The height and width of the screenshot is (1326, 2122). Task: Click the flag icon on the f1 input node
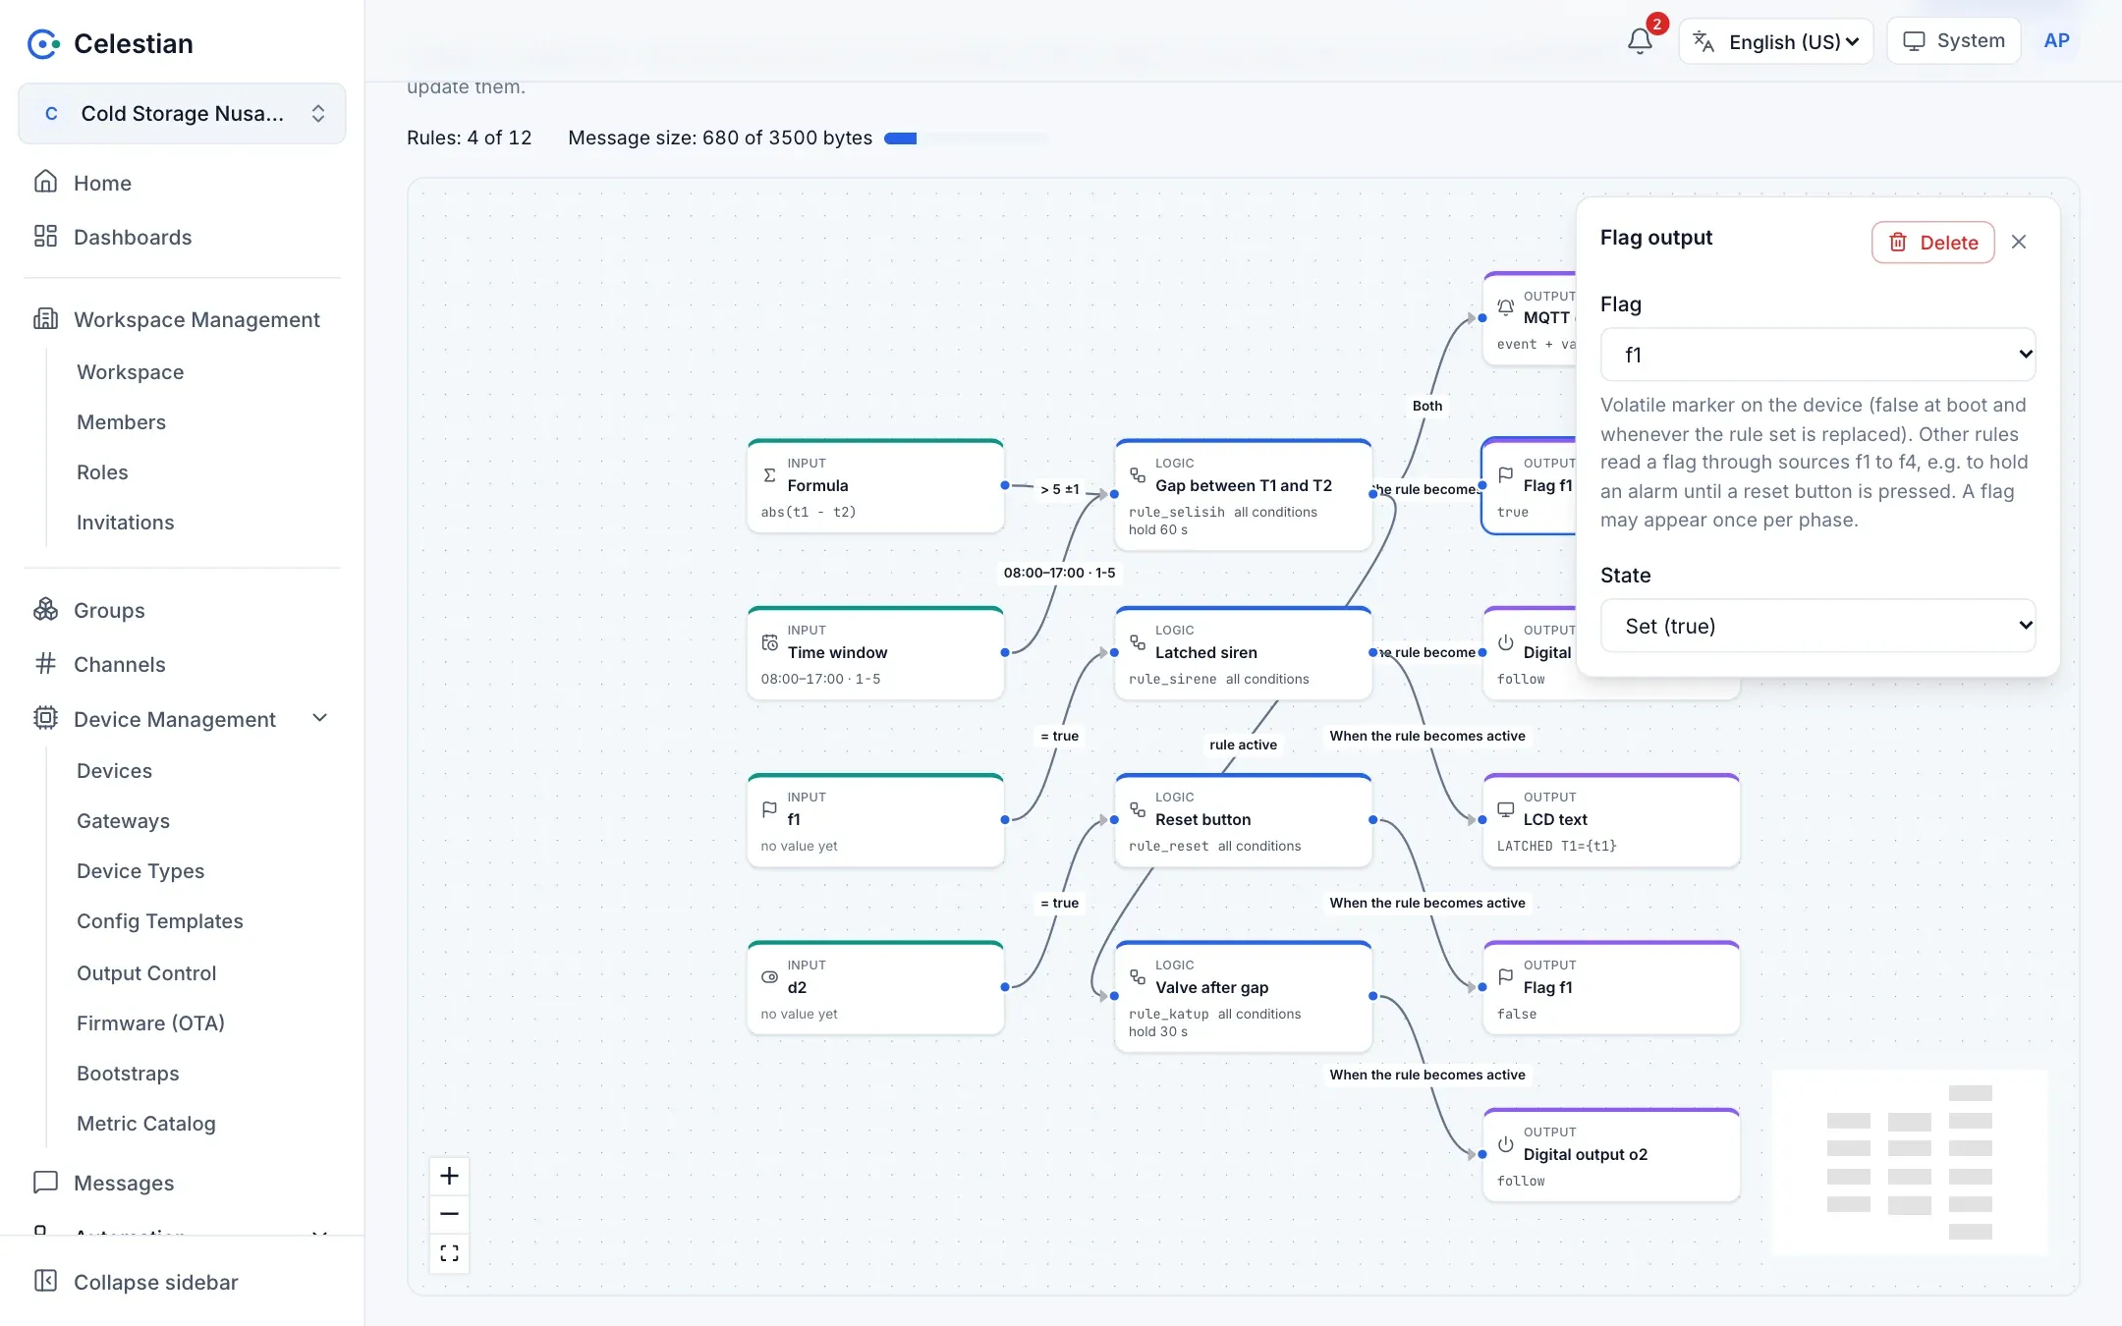click(x=770, y=810)
